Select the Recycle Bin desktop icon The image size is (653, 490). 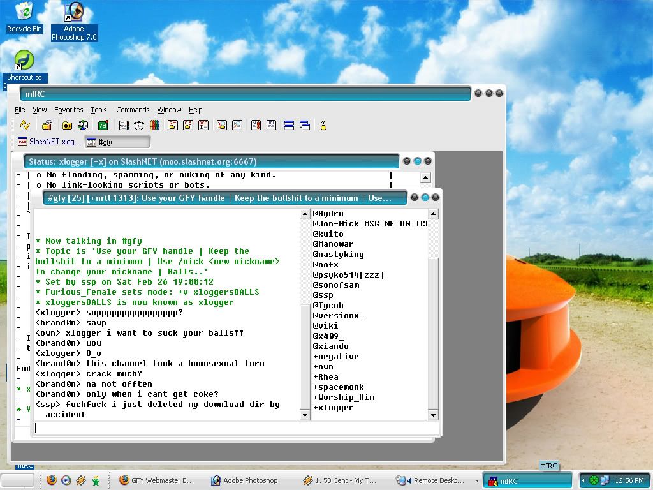click(25, 17)
